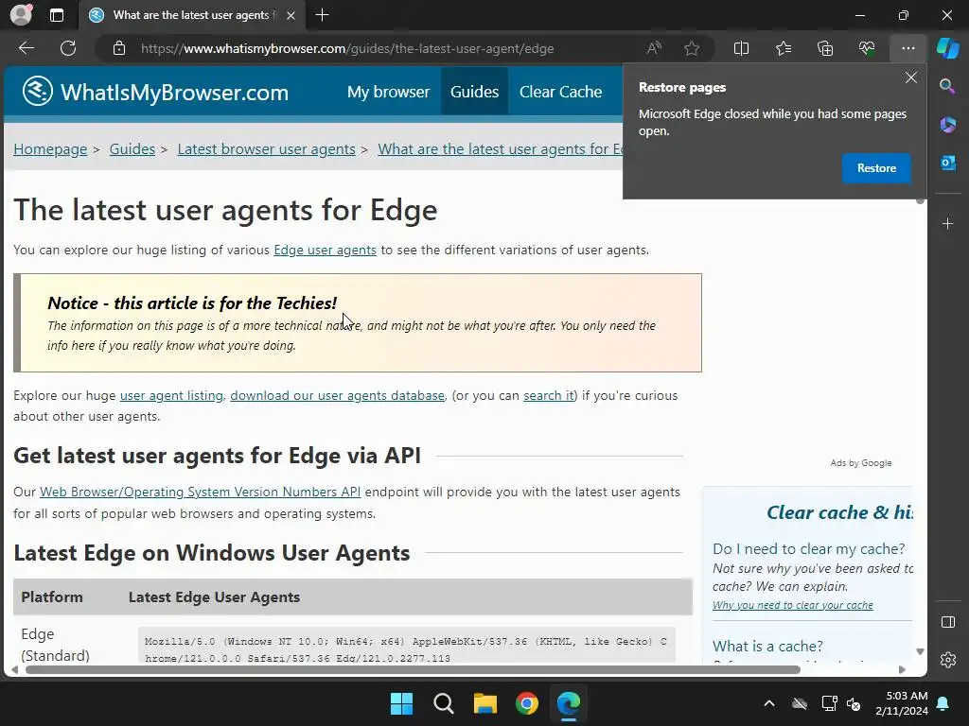
Task: Open the user agent listing link
Action: coord(171,396)
